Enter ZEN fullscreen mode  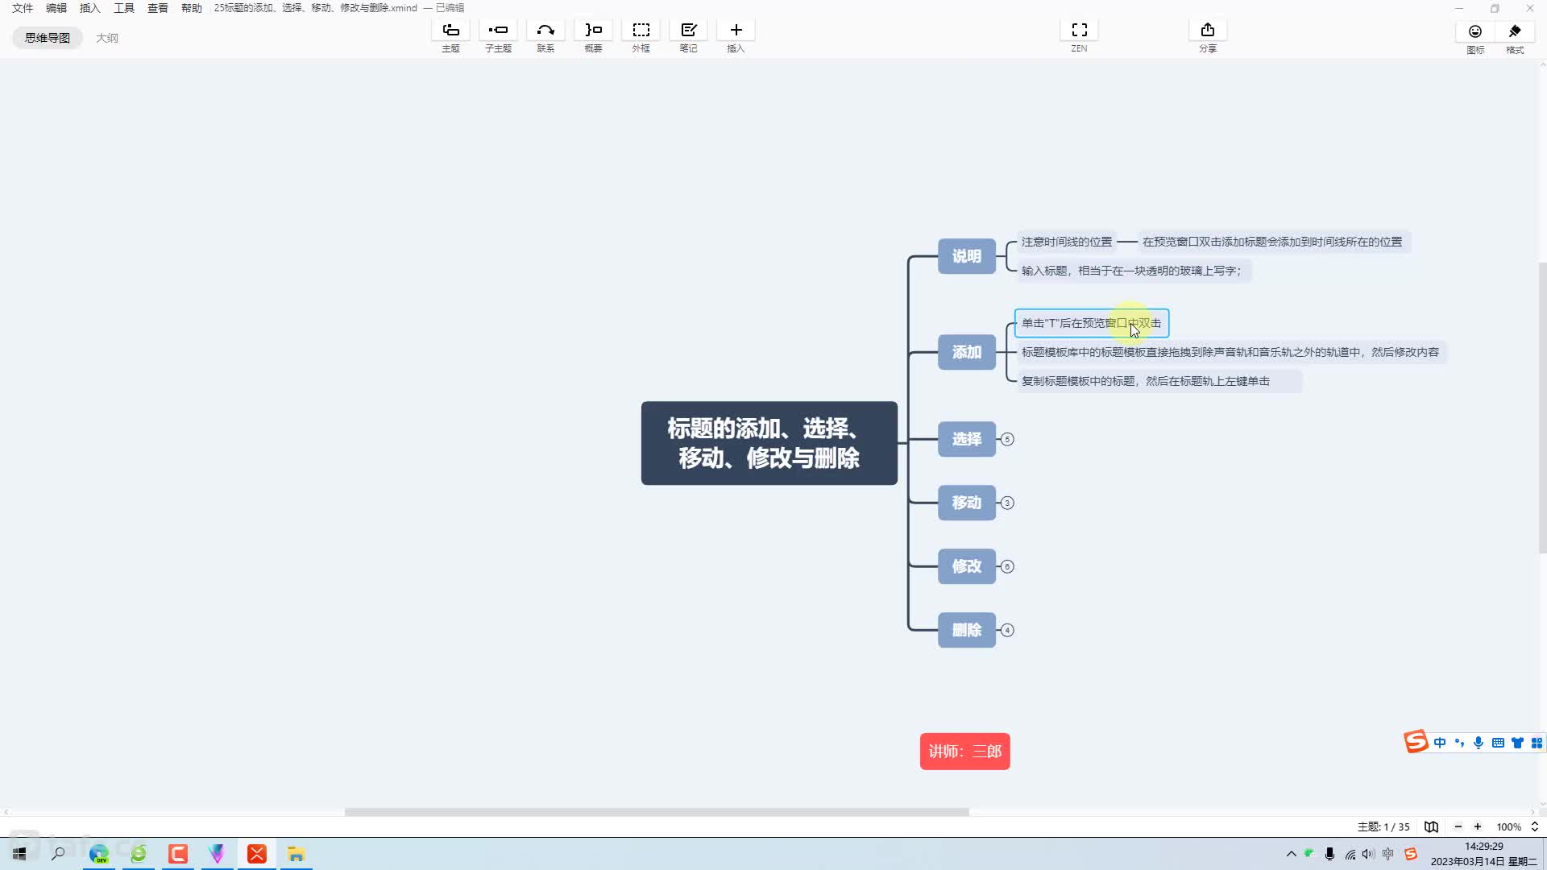tap(1079, 31)
